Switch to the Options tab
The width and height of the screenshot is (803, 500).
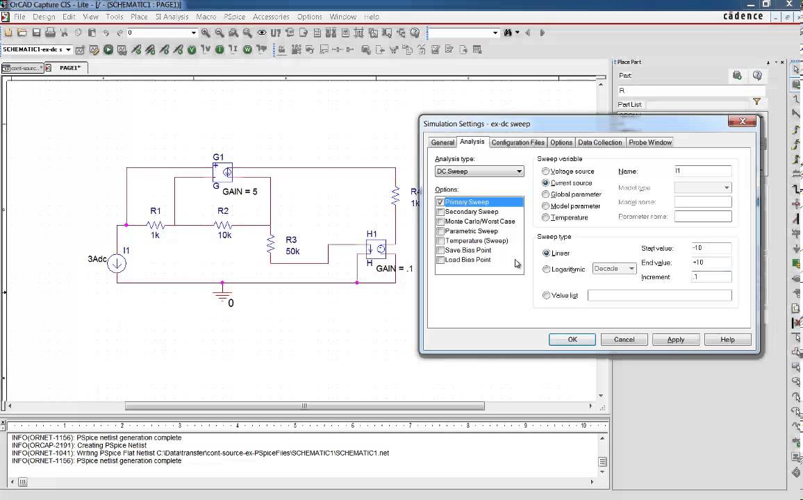click(561, 143)
